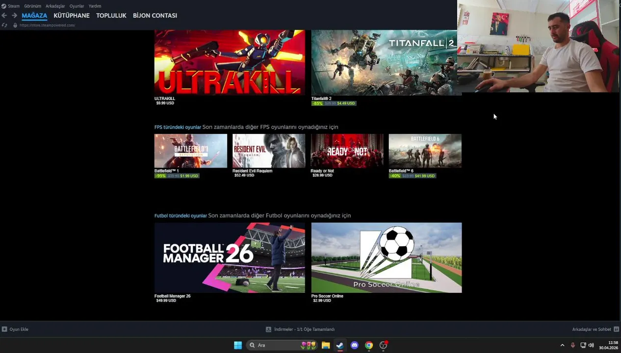Screen dimensions: 621x353
Task: Click the Oyun Ekle button label
Action: (x=19, y=329)
